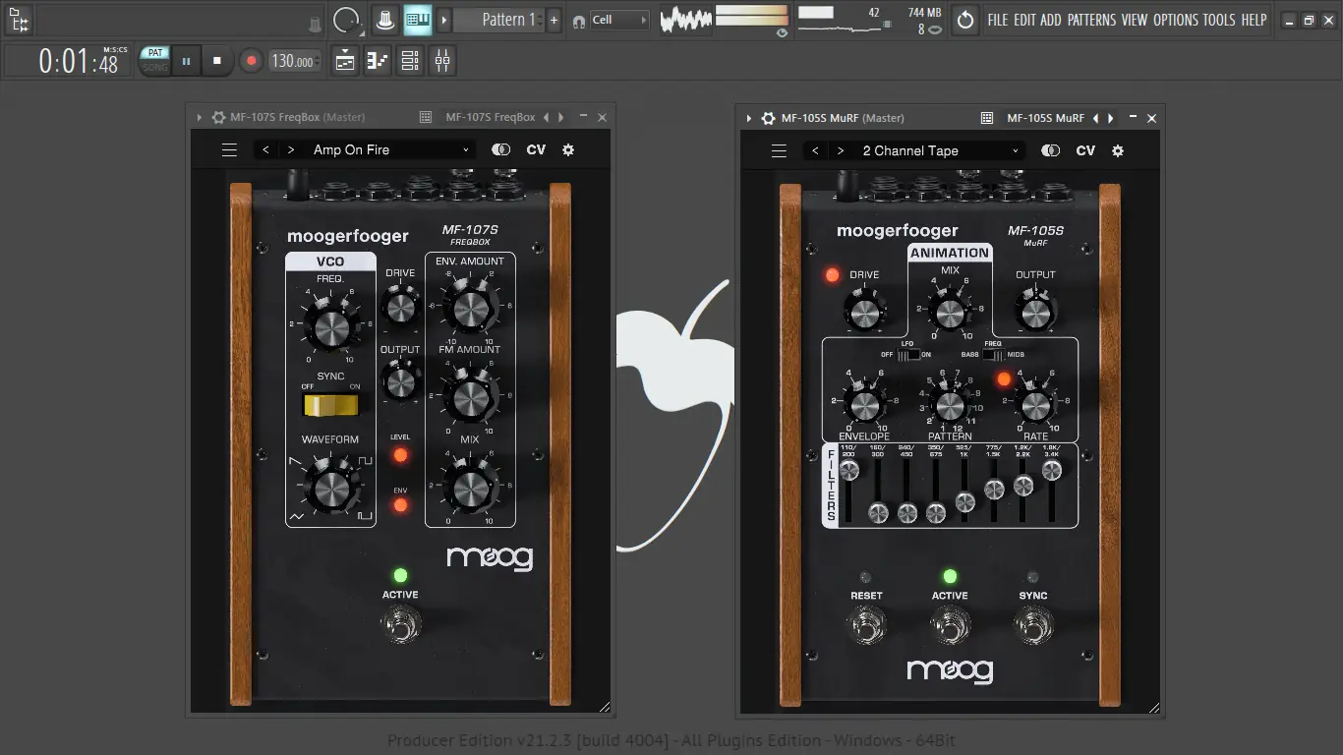Open the MuRF hamburger menu

(779, 151)
